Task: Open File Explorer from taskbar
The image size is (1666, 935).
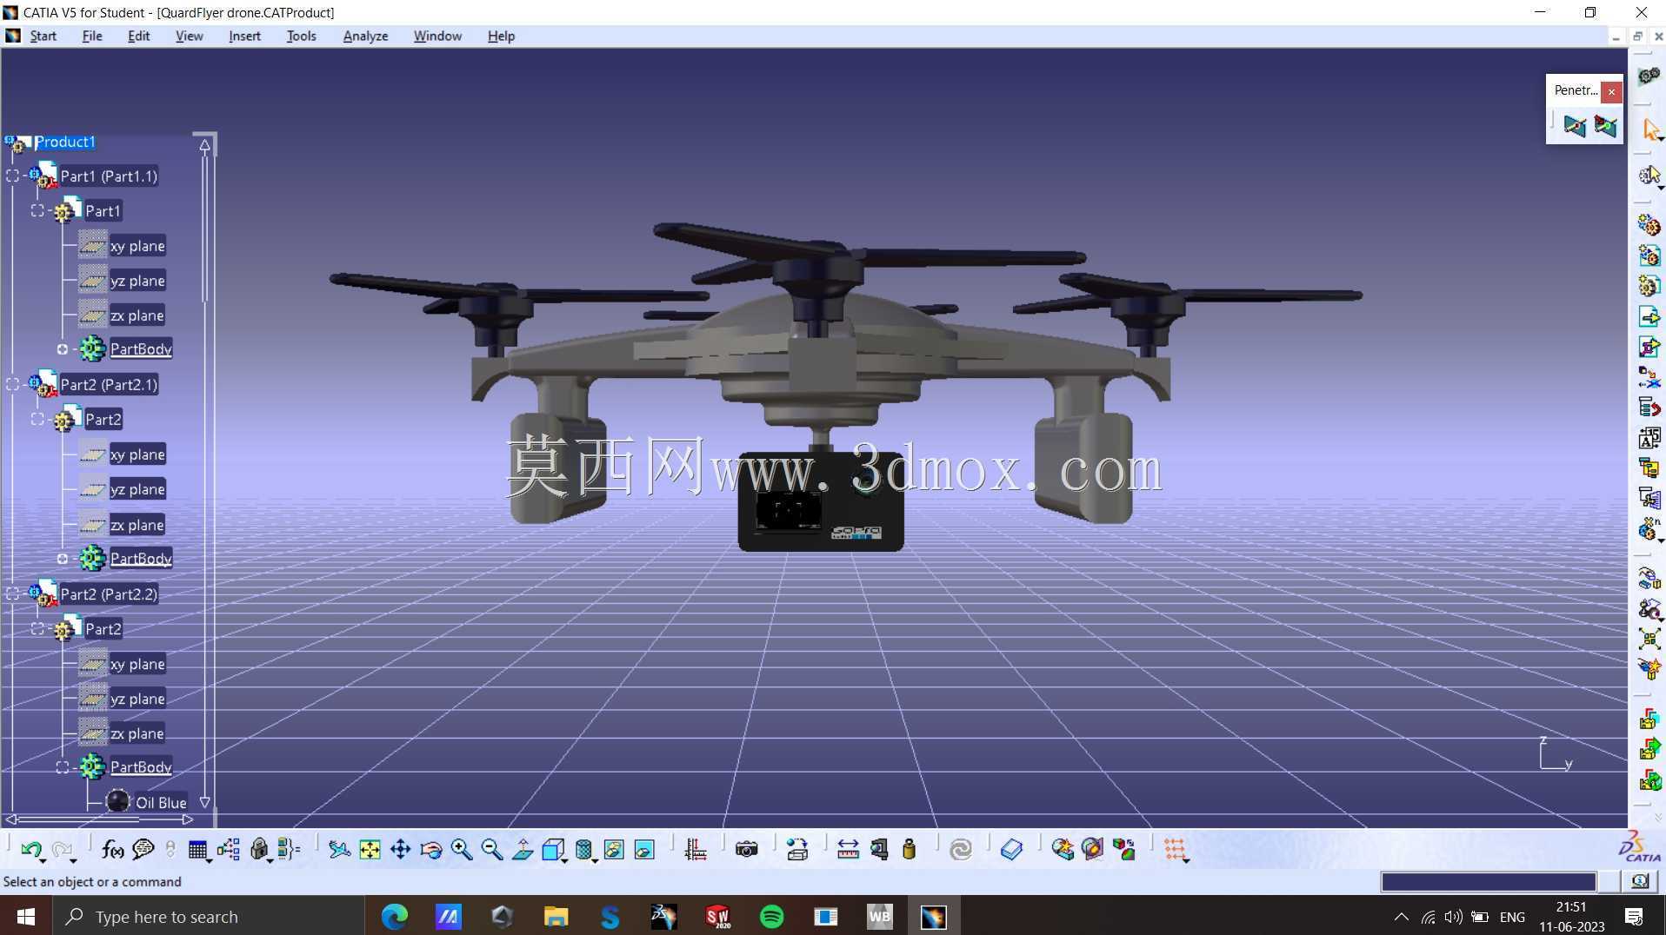Action: pyautogui.click(x=556, y=916)
